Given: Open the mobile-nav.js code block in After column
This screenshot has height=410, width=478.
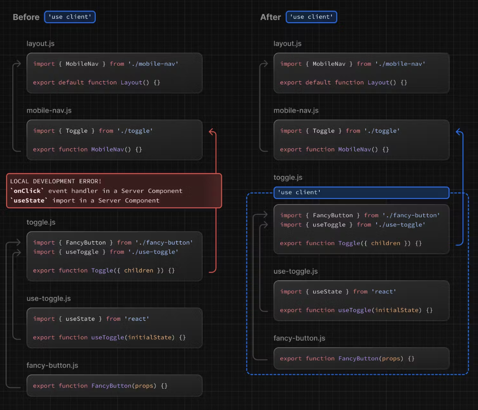Looking at the screenshot, I should click(x=361, y=140).
